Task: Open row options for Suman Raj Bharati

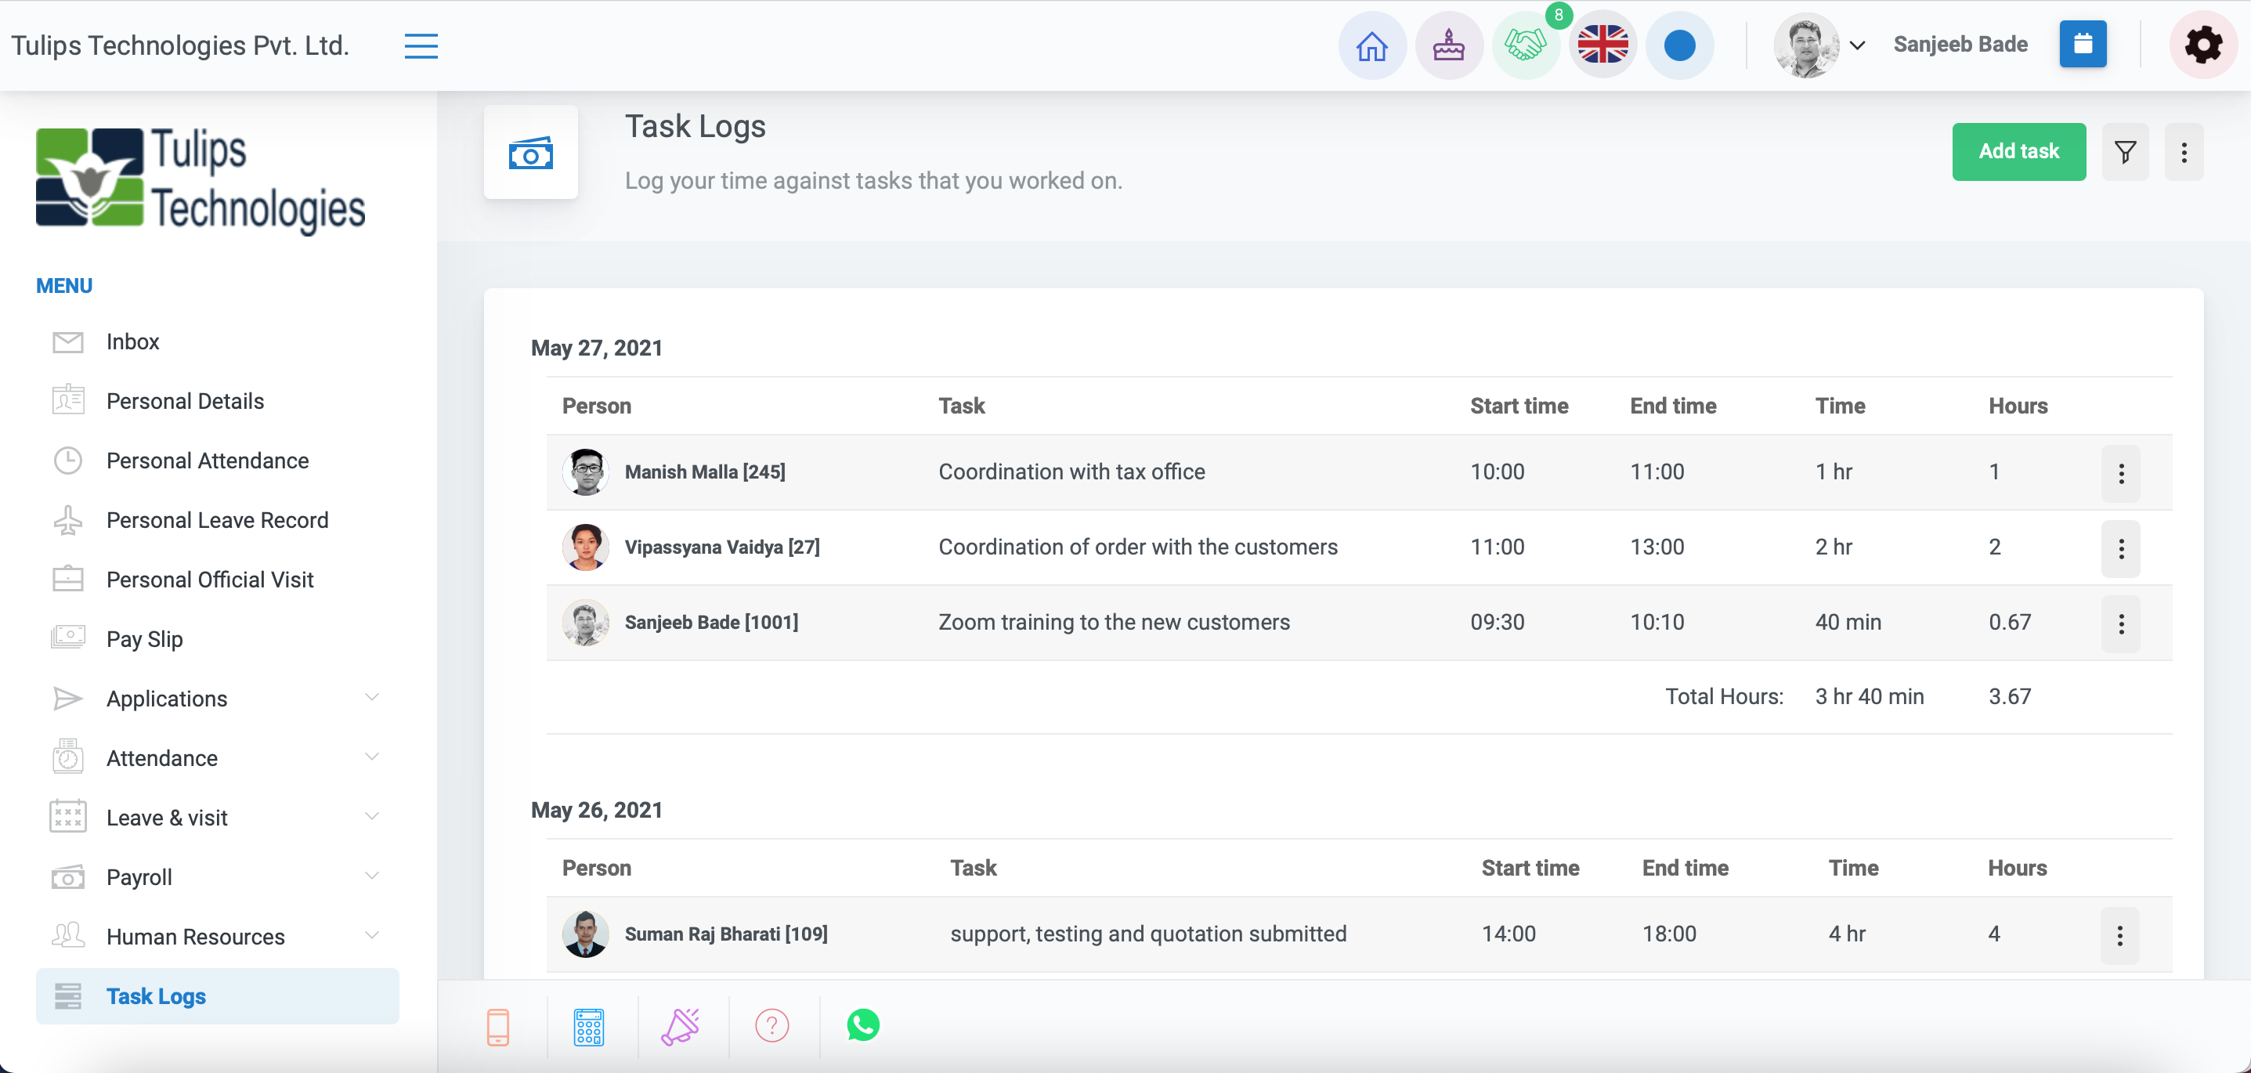Action: [2120, 936]
